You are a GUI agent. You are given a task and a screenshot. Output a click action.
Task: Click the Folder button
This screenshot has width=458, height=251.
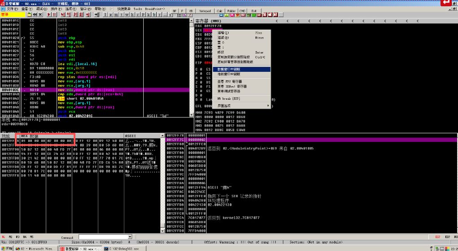coord(231,11)
